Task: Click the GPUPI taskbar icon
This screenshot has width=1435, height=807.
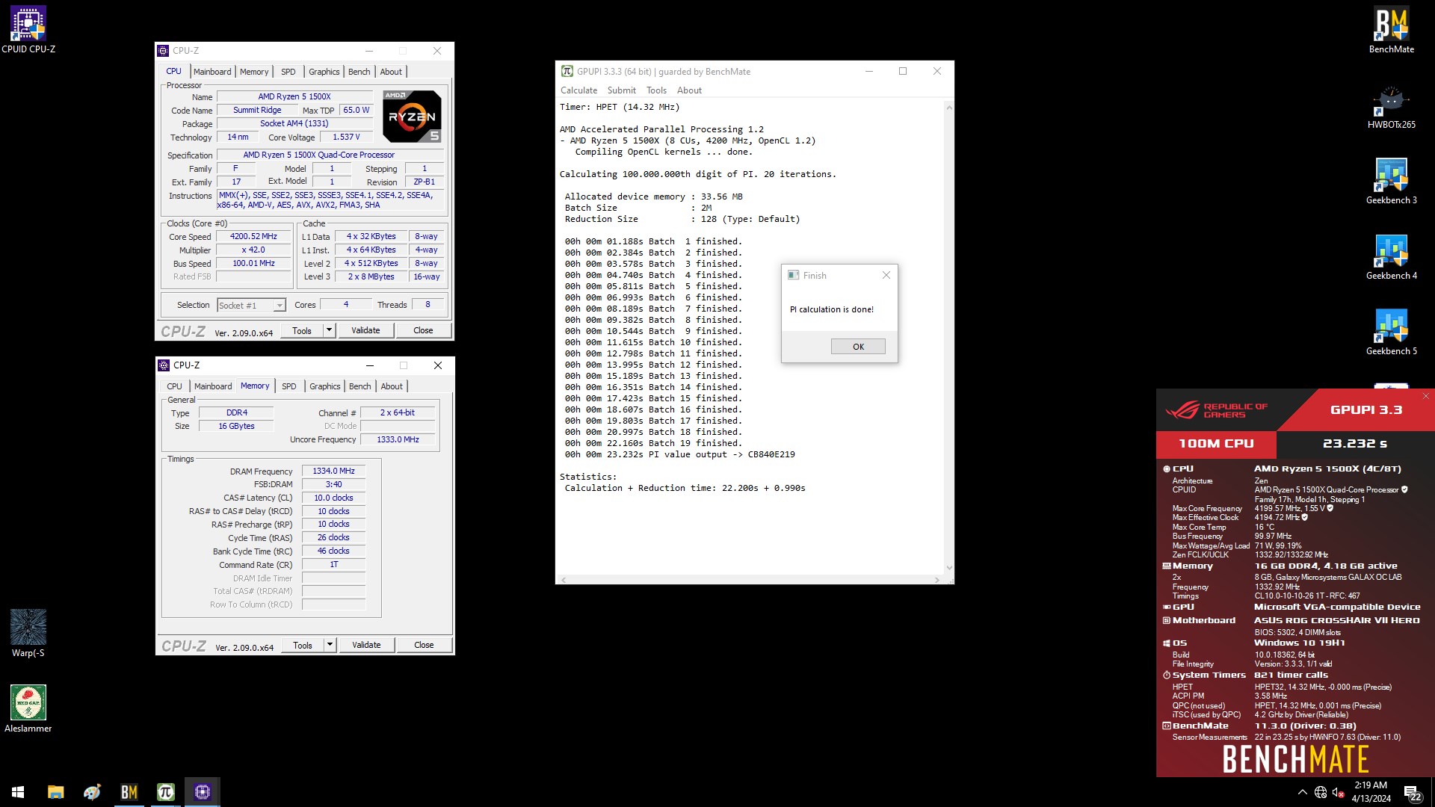Action: [x=165, y=792]
